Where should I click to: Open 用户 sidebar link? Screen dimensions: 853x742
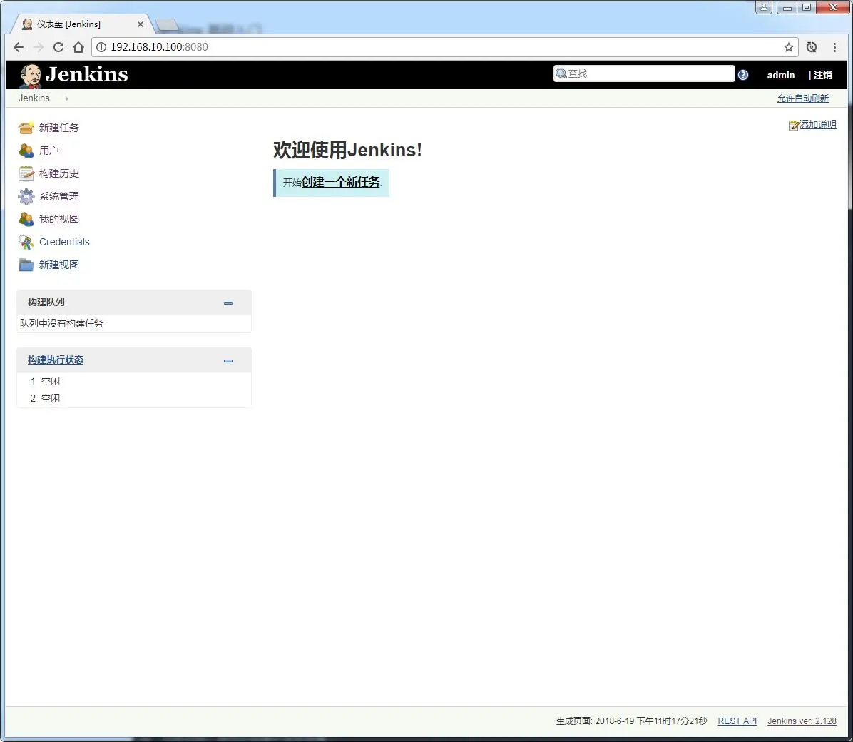[49, 151]
